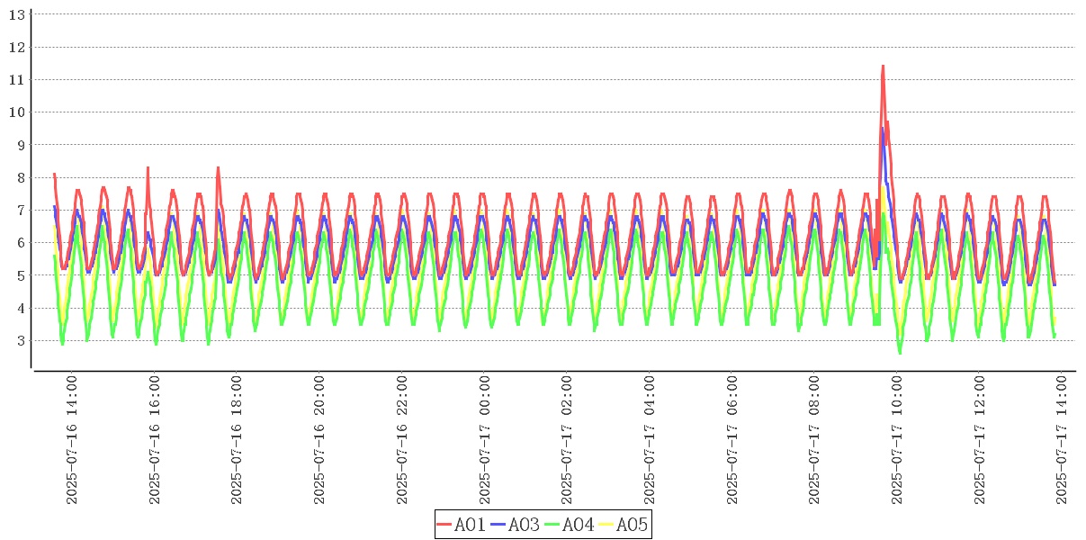Click the green A04 legend line swatch
The height and width of the screenshot is (540, 1086).
point(552,525)
